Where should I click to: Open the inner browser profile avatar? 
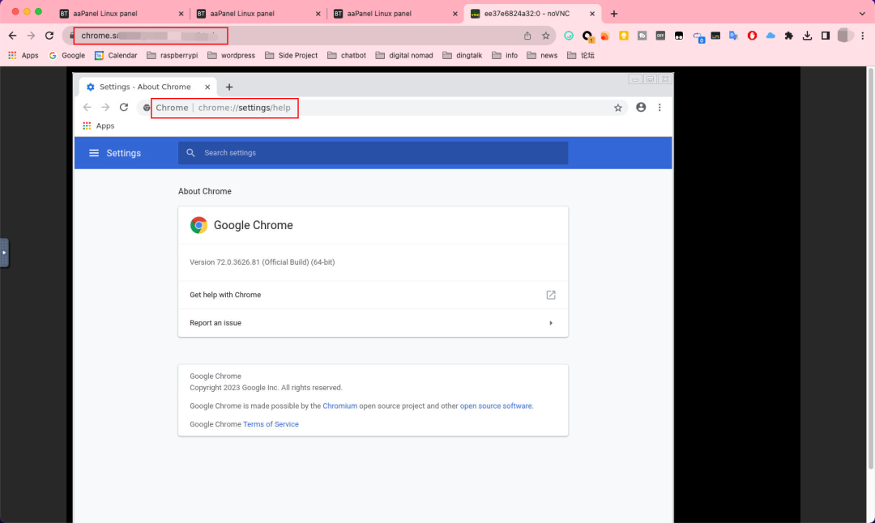click(x=641, y=107)
